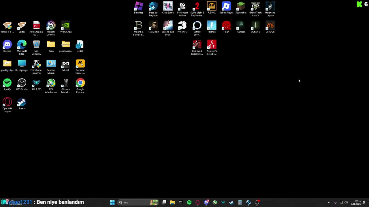Select Google Chrome desktop icon
369x207 pixels.
(x=80, y=86)
